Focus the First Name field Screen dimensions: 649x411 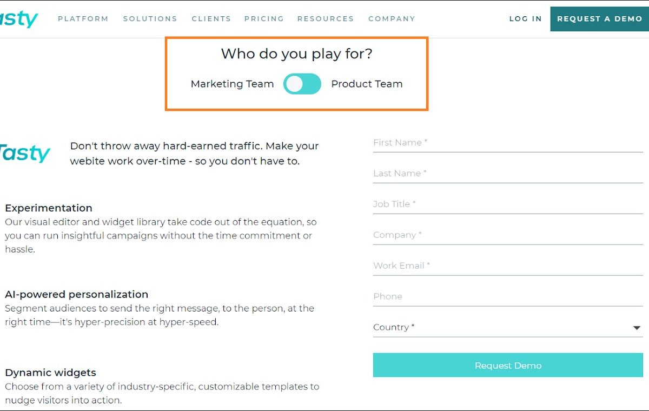click(507, 143)
